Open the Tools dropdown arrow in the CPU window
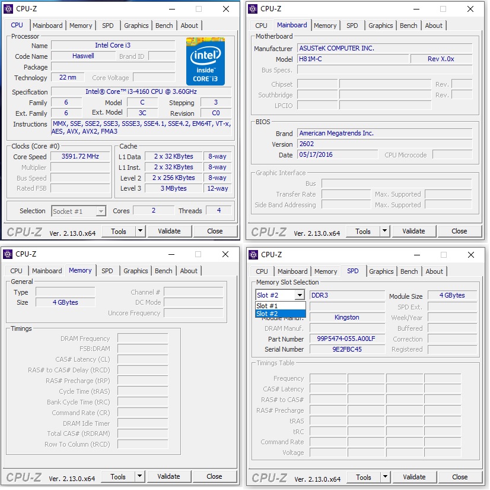490x490 pixels. [x=141, y=231]
